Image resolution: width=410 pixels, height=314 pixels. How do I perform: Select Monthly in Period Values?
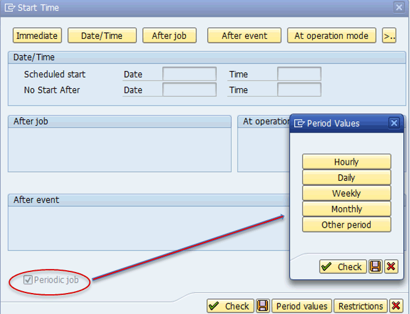coord(347,209)
